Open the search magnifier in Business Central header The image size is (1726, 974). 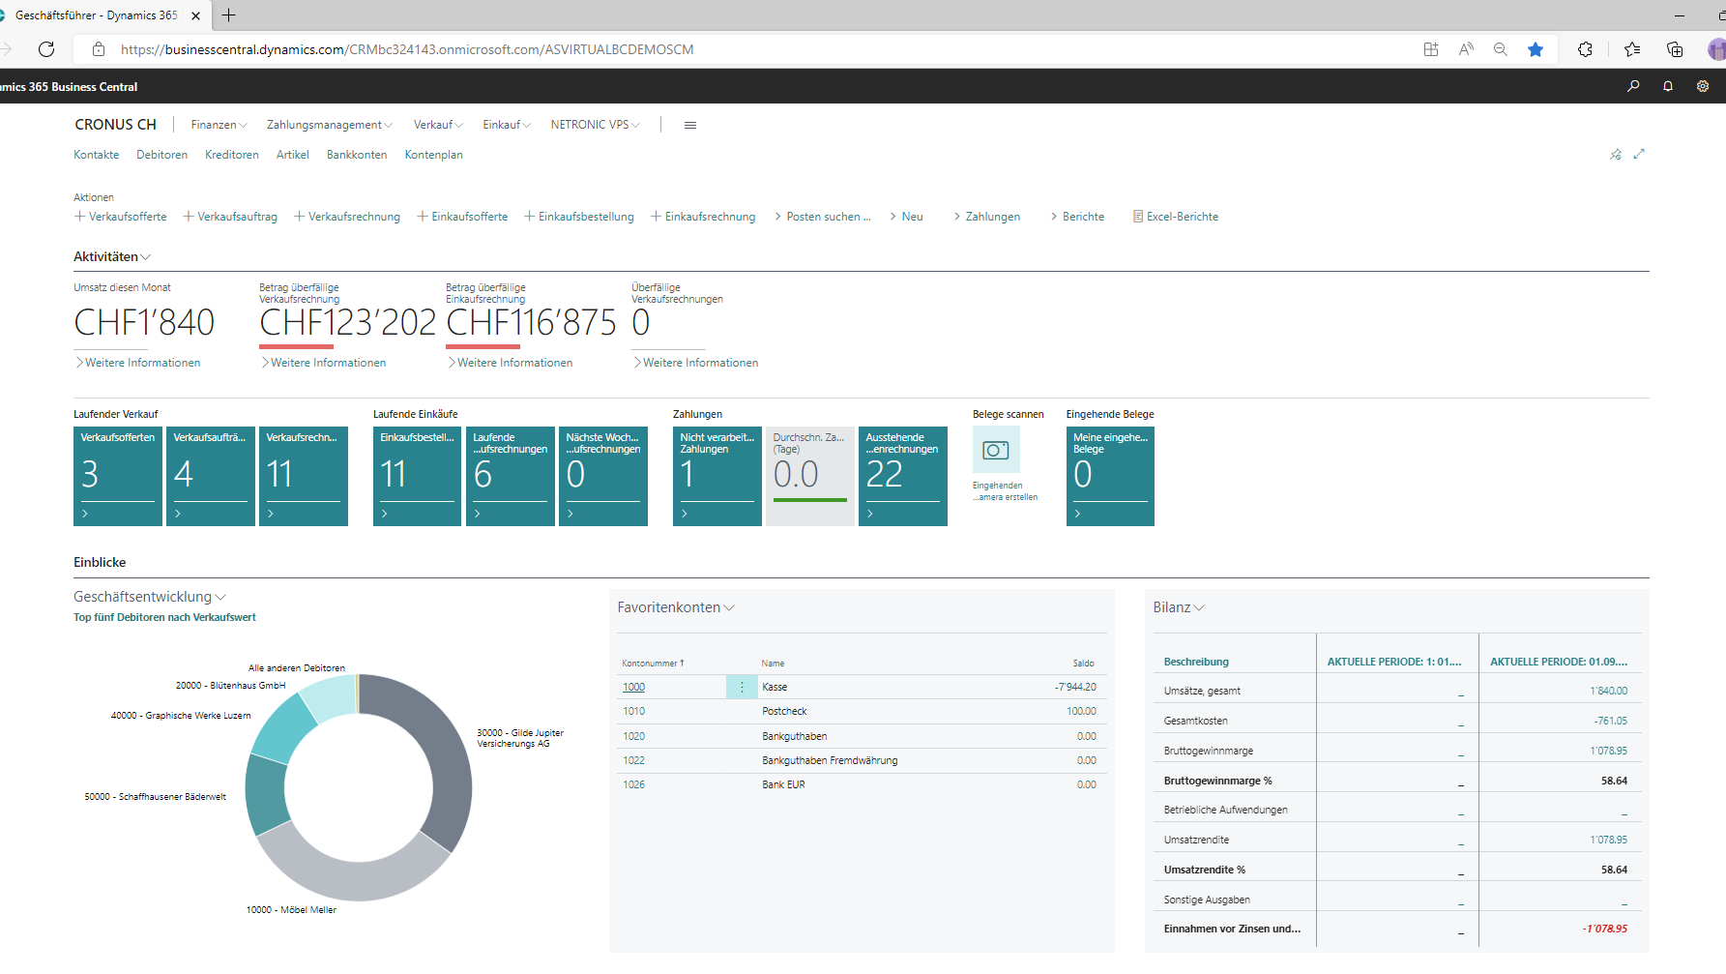tap(1633, 86)
